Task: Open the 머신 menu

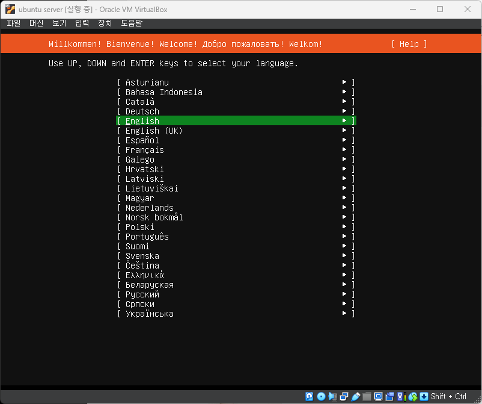Action: click(x=36, y=23)
